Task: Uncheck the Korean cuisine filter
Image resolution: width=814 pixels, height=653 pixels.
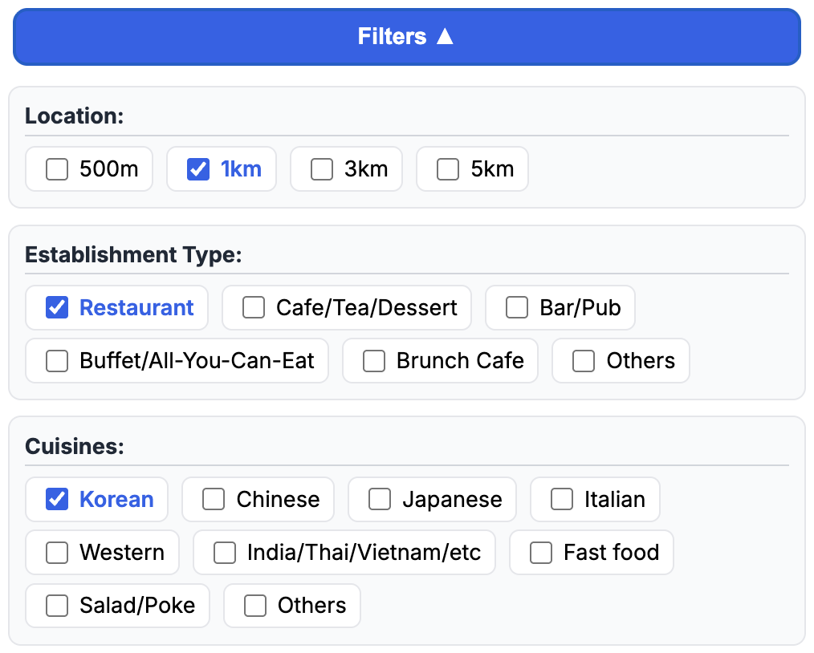Action: click(x=57, y=499)
